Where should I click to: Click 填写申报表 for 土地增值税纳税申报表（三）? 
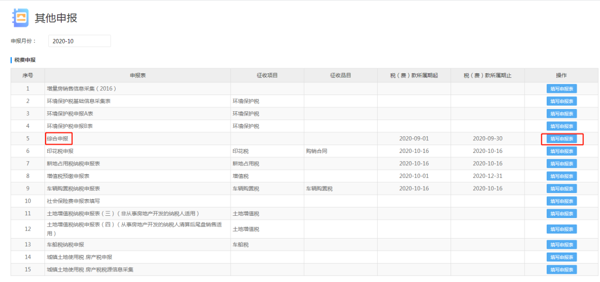click(561, 214)
